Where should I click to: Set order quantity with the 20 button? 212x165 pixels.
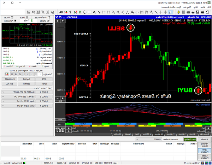(x=12, y=74)
